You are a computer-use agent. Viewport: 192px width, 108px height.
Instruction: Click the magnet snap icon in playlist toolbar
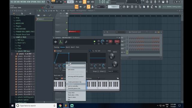point(40,11)
